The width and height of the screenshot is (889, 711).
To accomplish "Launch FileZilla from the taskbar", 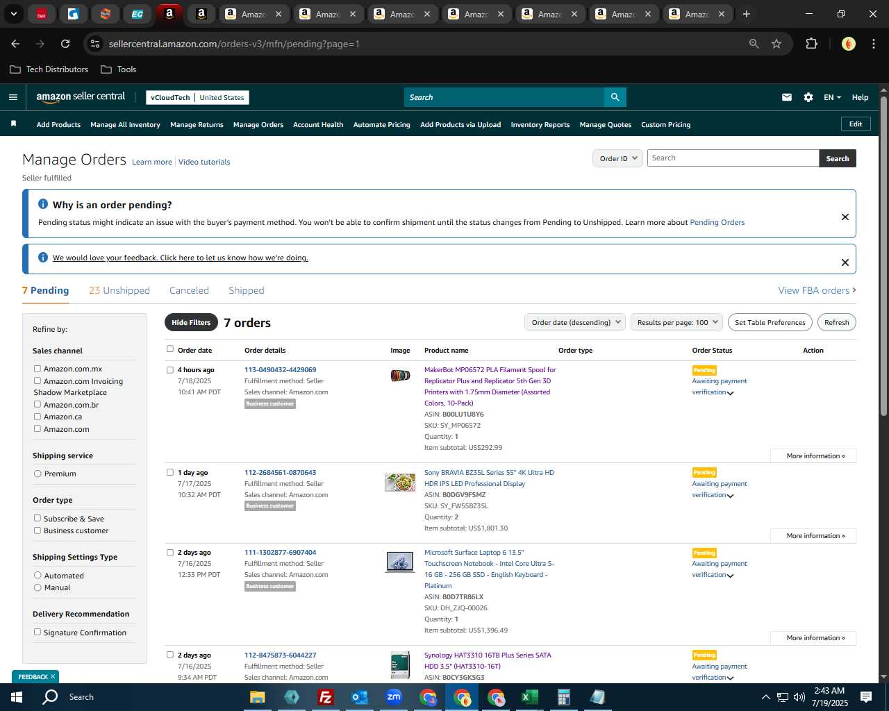I will pyautogui.click(x=325, y=697).
